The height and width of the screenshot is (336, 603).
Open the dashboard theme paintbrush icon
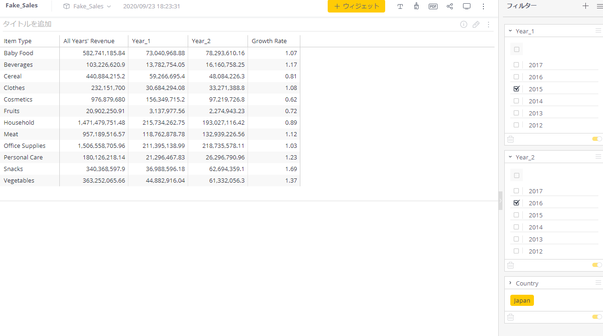(416, 6)
